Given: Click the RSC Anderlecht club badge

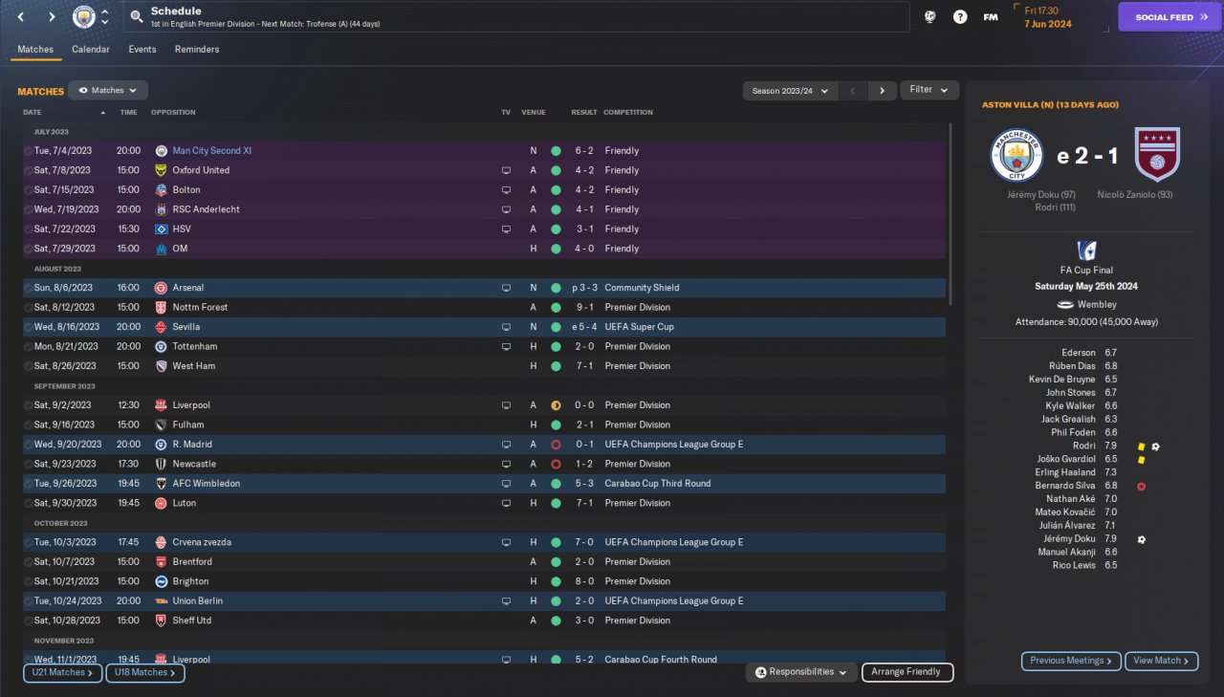Looking at the screenshot, I should pyautogui.click(x=161, y=209).
